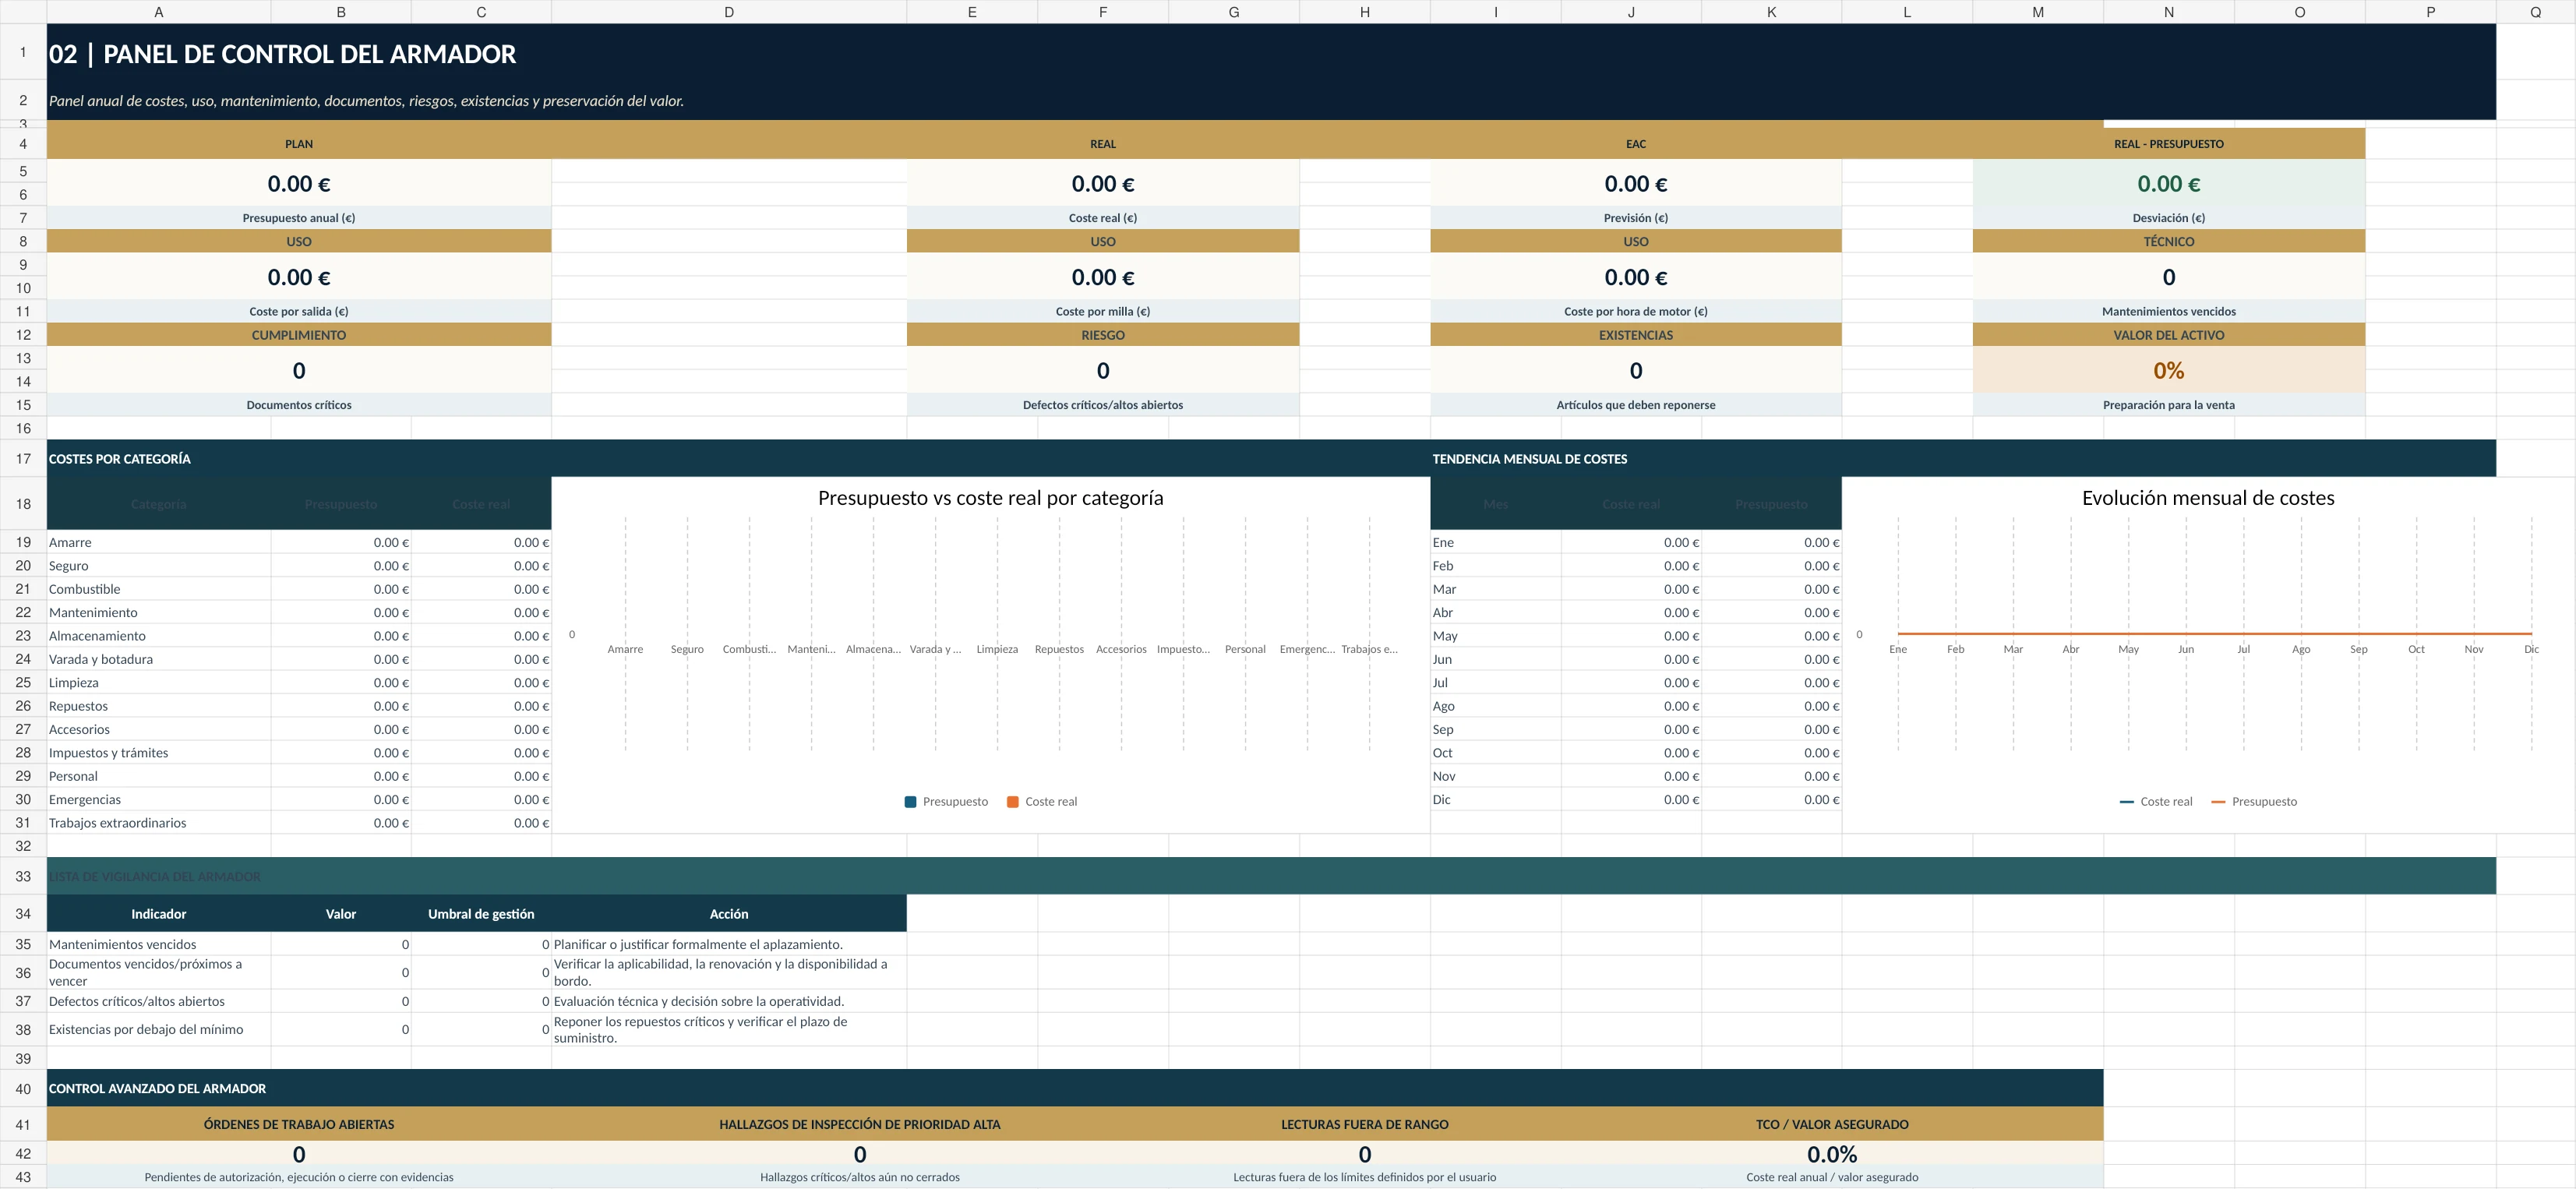Select row header 17
The image size is (2576, 1189).
pos(23,459)
